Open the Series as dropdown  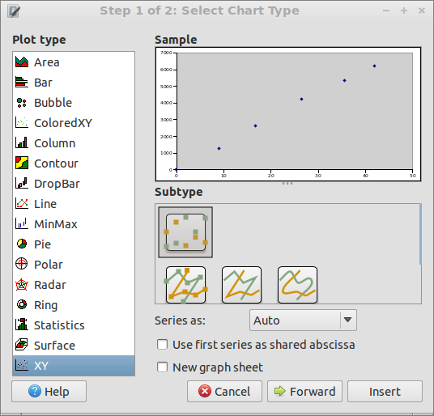click(x=303, y=320)
